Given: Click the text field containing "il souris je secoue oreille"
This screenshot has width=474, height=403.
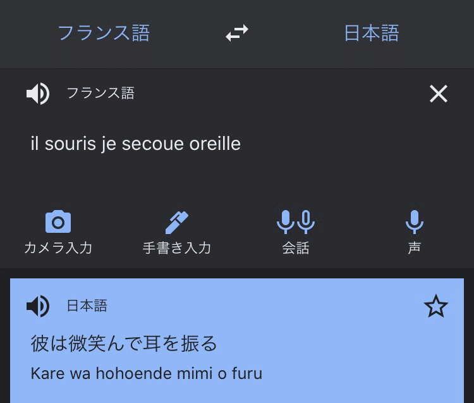Looking at the screenshot, I should 136,144.
